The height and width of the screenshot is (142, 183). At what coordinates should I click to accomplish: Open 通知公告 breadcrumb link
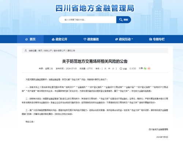71,51
